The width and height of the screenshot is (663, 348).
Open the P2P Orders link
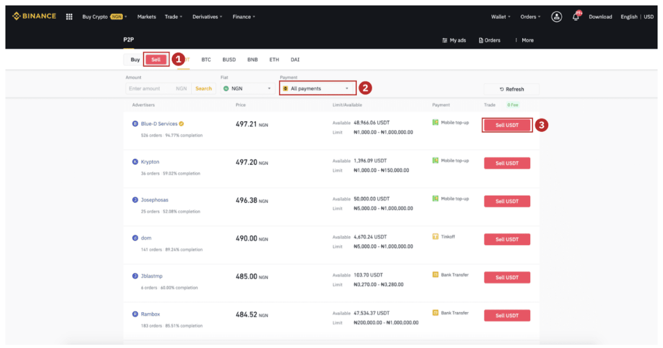pyautogui.click(x=489, y=40)
